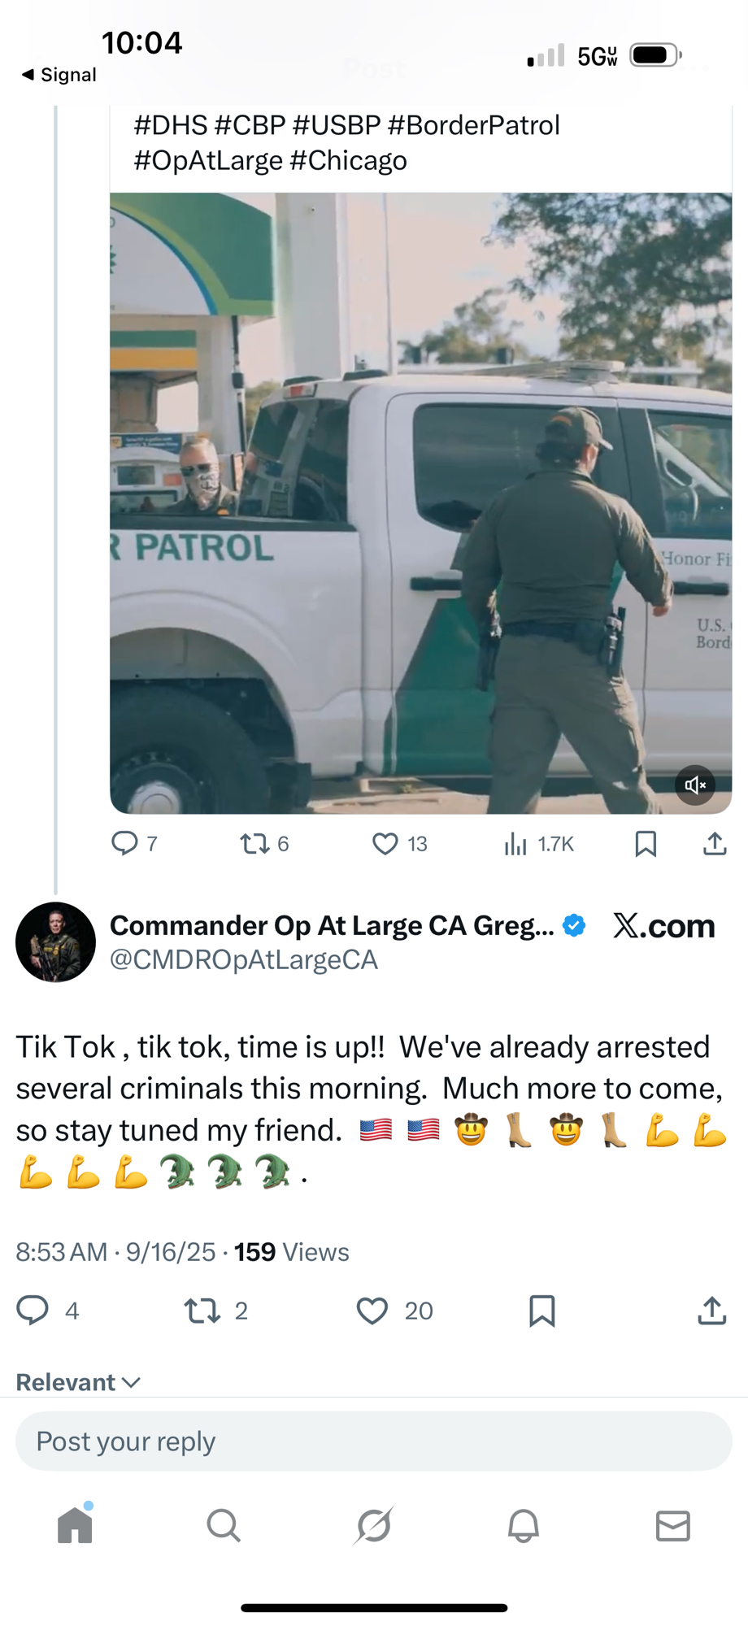Bookmark the quoted video post
Image resolution: width=748 pixels, height=1626 pixels.
point(646,844)
